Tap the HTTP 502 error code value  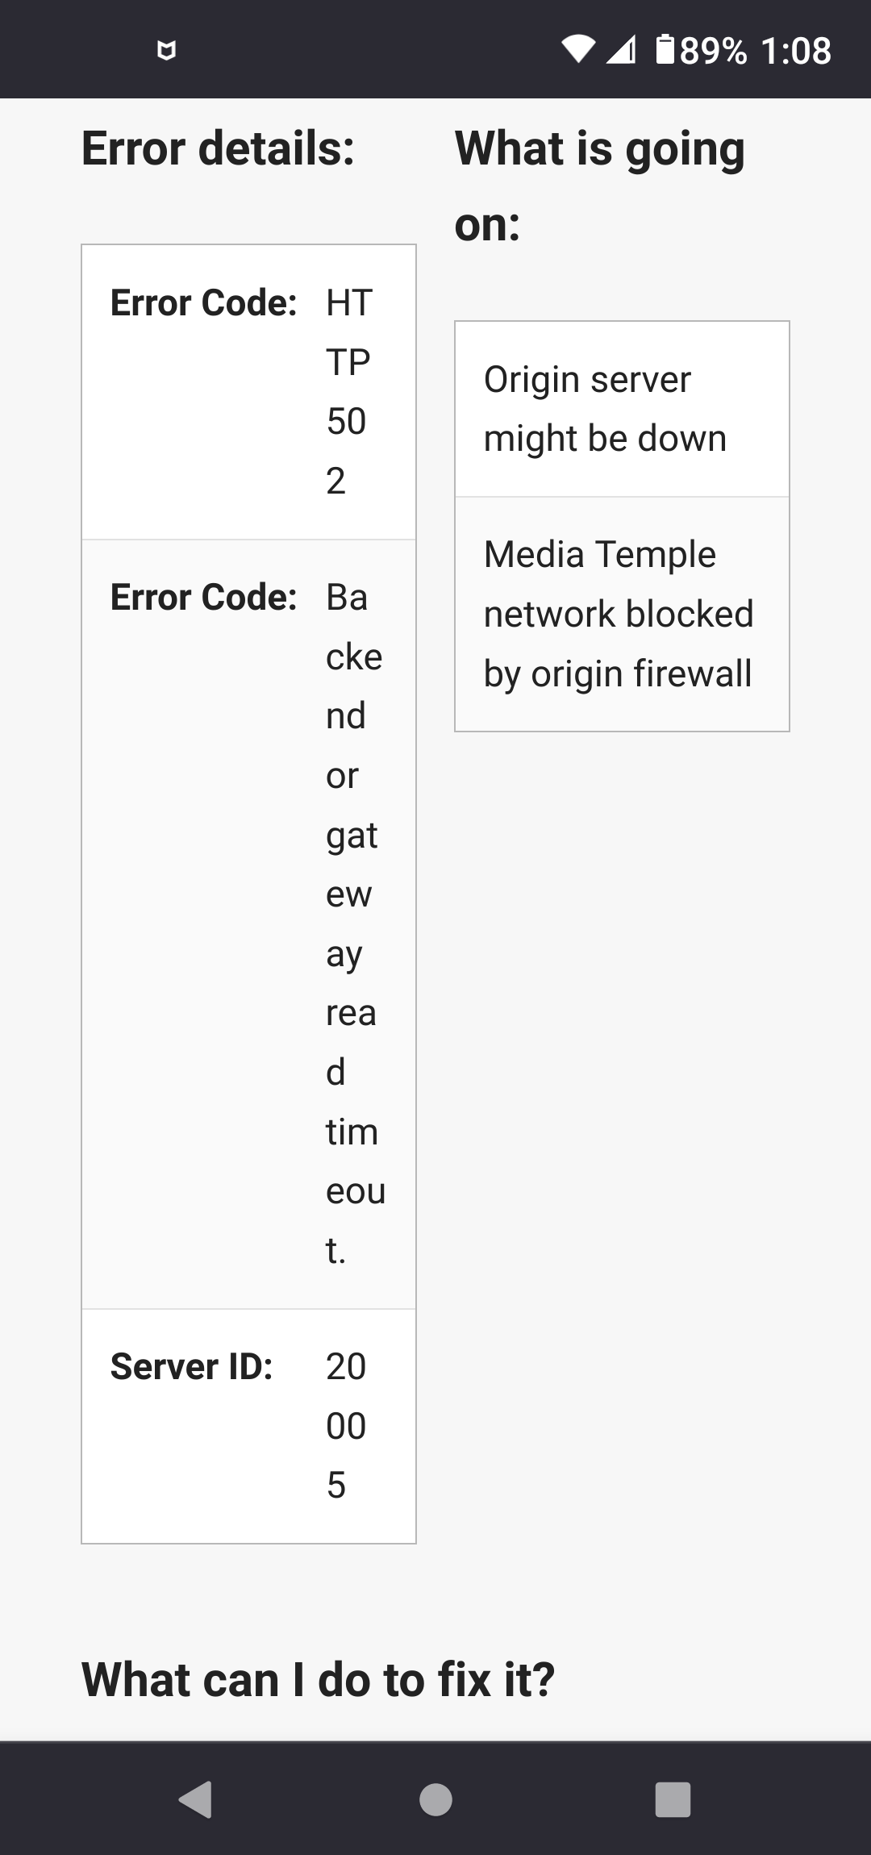[x=349, y=391]
